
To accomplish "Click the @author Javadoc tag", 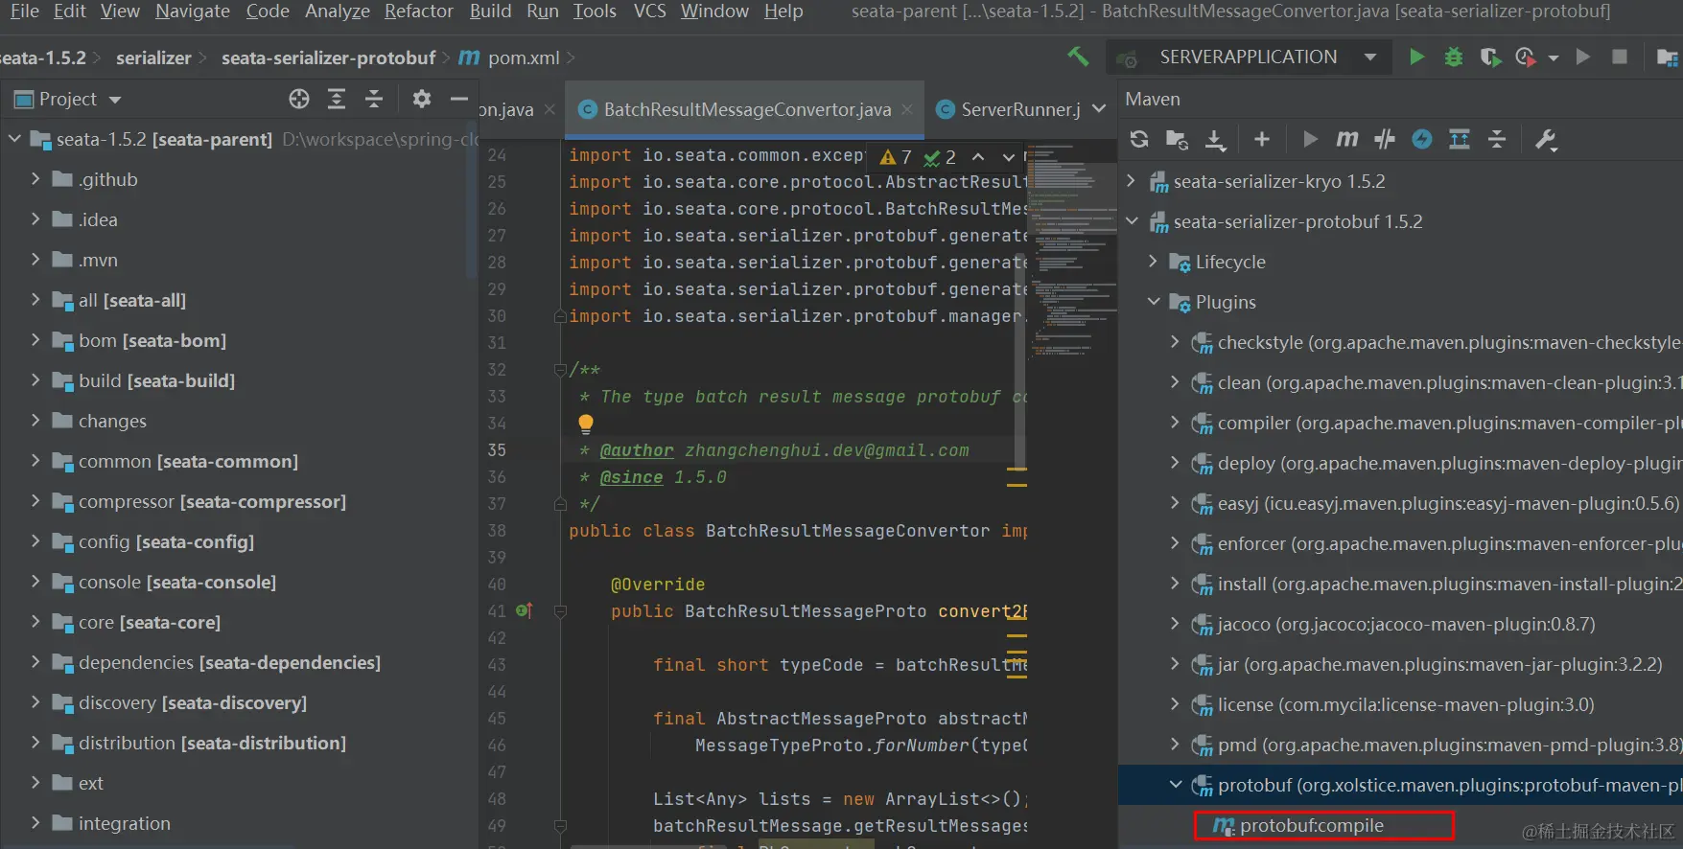I will pyautogui.click(x=637, y=450).
